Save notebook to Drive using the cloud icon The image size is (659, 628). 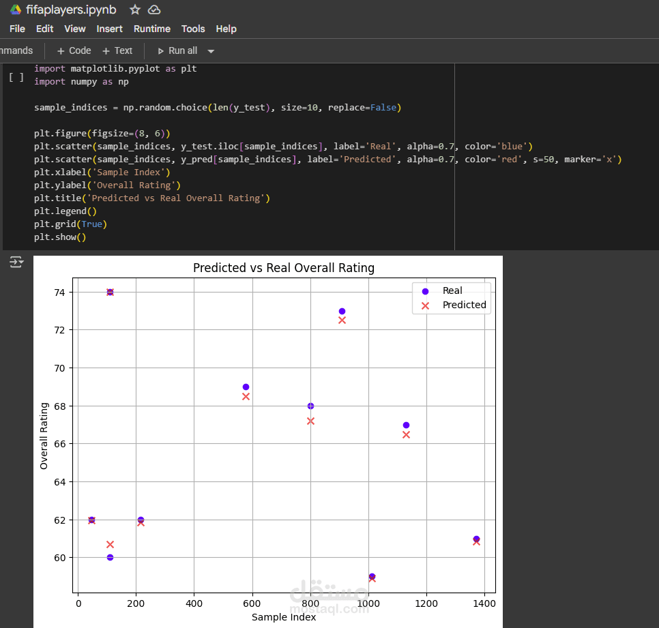pyautogui.click(x=153, y=10)
